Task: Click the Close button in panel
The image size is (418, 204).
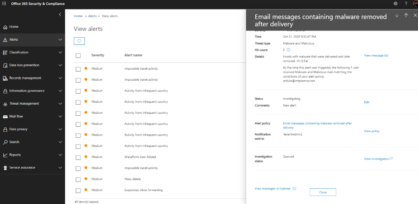Action: [323, 192]
